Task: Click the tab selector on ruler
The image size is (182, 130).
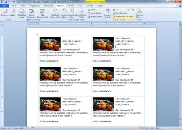Action: point(2,24)
